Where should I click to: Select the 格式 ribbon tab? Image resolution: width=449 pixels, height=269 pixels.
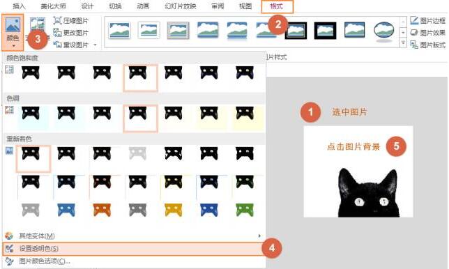tap(277, 6)
